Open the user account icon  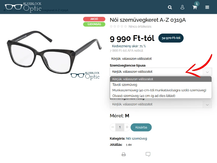(x=182, y=7)
